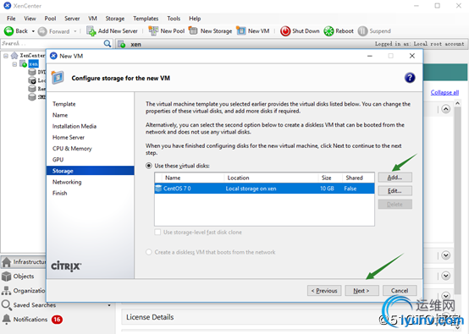Open the VM menu
Viewport: 469px width, 334px height.
[92, 19]
